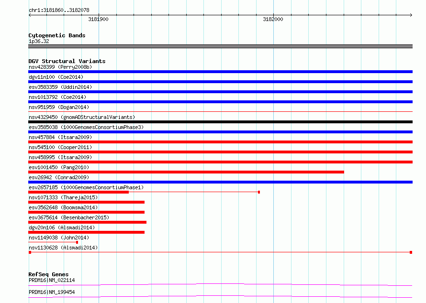Click the esv3675614 (Besenbacher2015) label
The image size is (426, 303).
coord(69,217)
